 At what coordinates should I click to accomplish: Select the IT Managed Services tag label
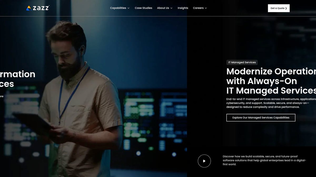[242, 62]
